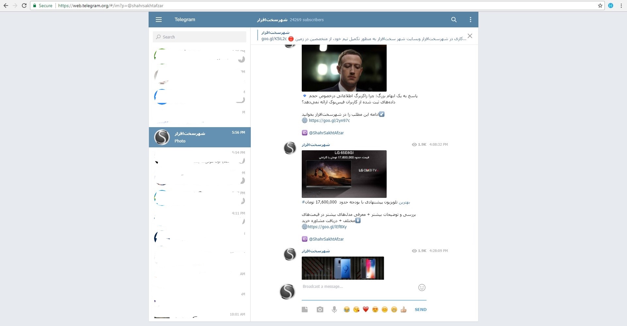Click the search magnifier in chat header

(454, 20)
